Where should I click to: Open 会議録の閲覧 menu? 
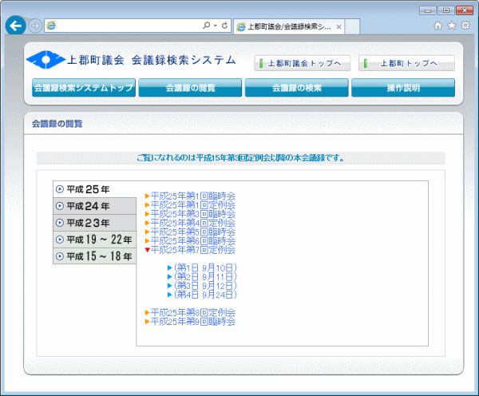190,88
